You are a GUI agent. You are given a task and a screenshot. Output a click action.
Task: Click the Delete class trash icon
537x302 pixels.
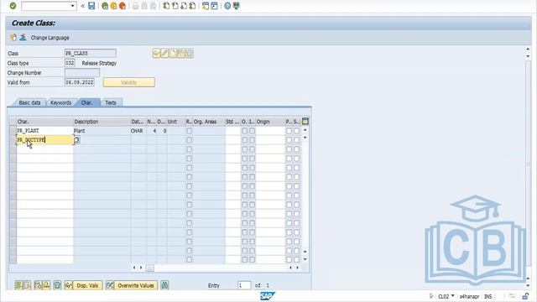(x=190, y=53)
